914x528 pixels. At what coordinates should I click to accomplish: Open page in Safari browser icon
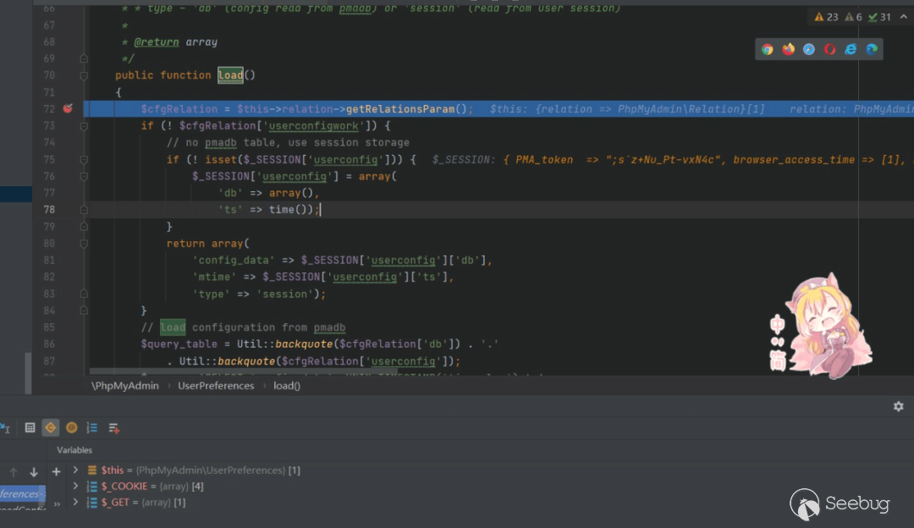[809, 49]
